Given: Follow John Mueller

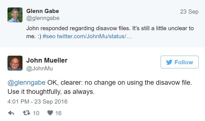Looking at the screenshot, I should point(179,62).
